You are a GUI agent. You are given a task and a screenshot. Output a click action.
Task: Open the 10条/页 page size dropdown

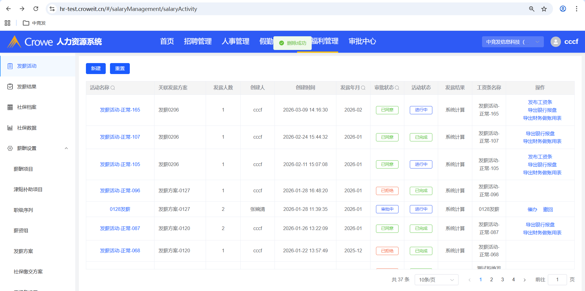pyautogui.click(x=436, y=280)
